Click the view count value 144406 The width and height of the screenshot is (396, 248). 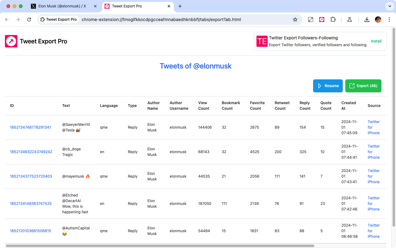[205, 127]
